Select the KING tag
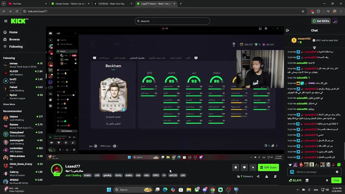 click(x=156, y=175)
